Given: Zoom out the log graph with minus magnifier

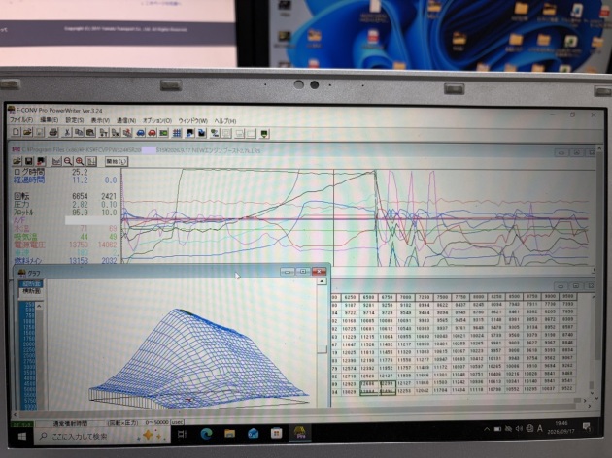Looking at the screenshot, I should (x=68, y=161).
